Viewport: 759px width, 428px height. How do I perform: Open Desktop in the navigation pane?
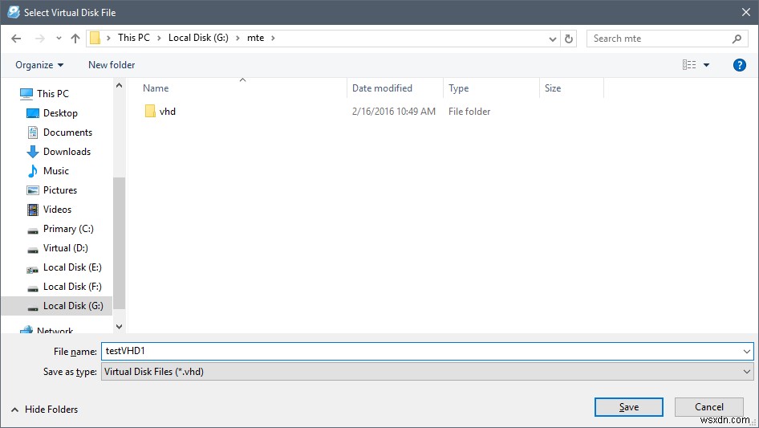60,113
